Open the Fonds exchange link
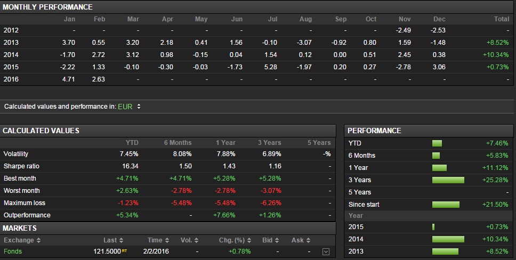Image resolution: width=516 pixels, height=260 pixels. (13, 251)
